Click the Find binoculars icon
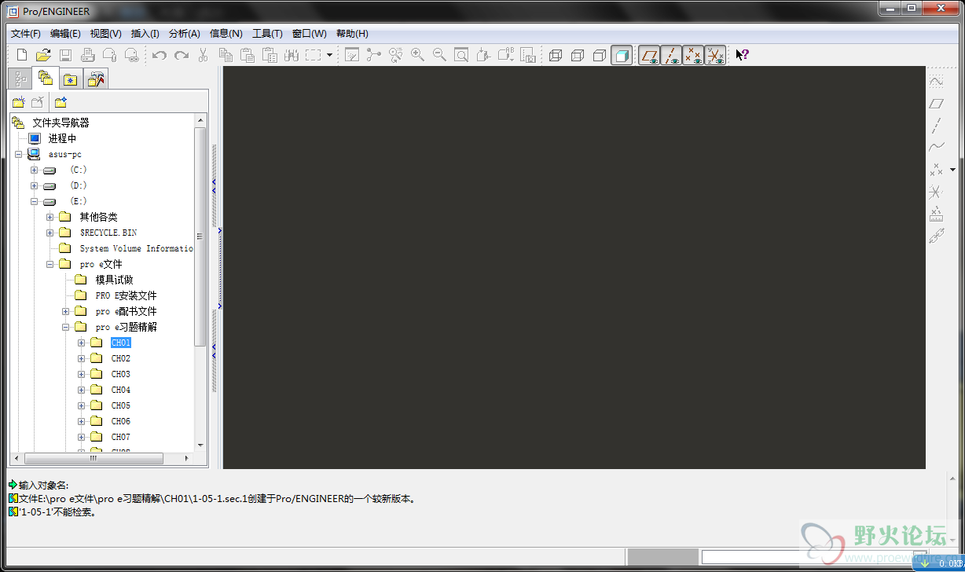 click(292, 55)
